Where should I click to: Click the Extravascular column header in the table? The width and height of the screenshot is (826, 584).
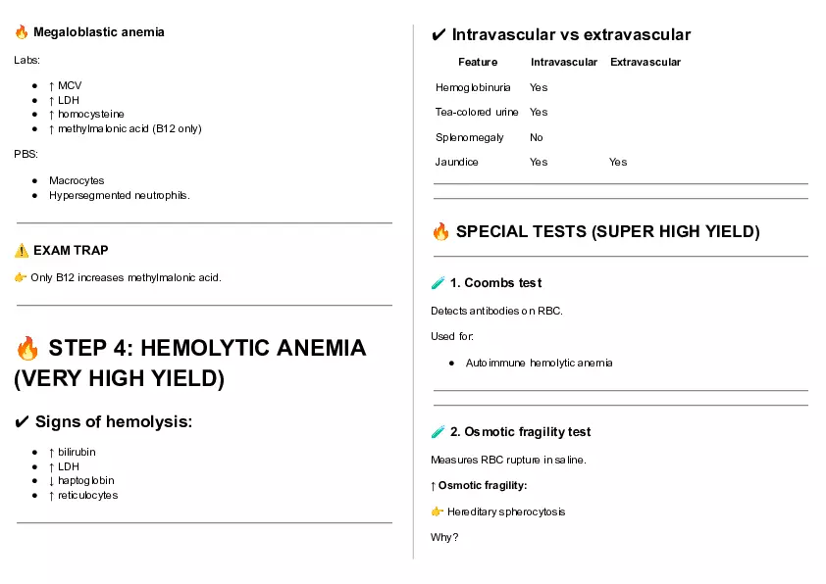(645, 62)
